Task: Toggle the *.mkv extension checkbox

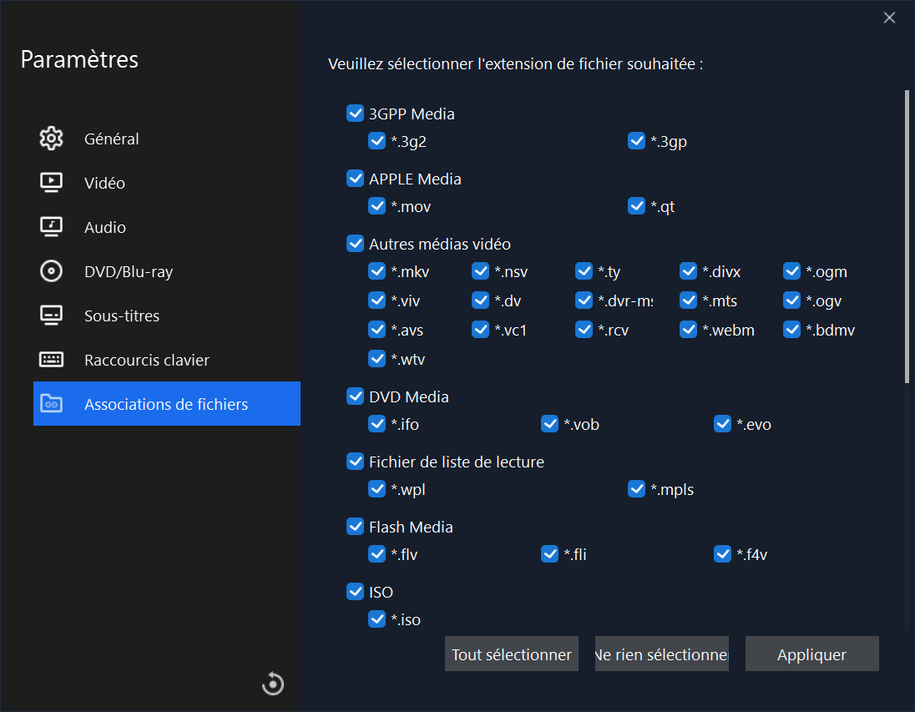Action: (x=377, y=271)
